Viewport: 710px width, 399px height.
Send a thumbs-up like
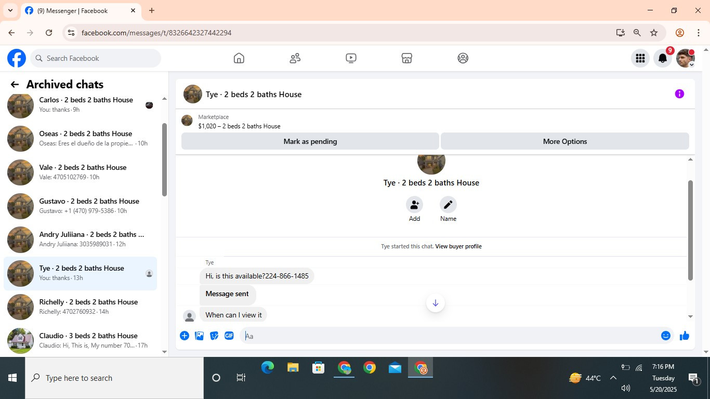click(x=684, y=336)
